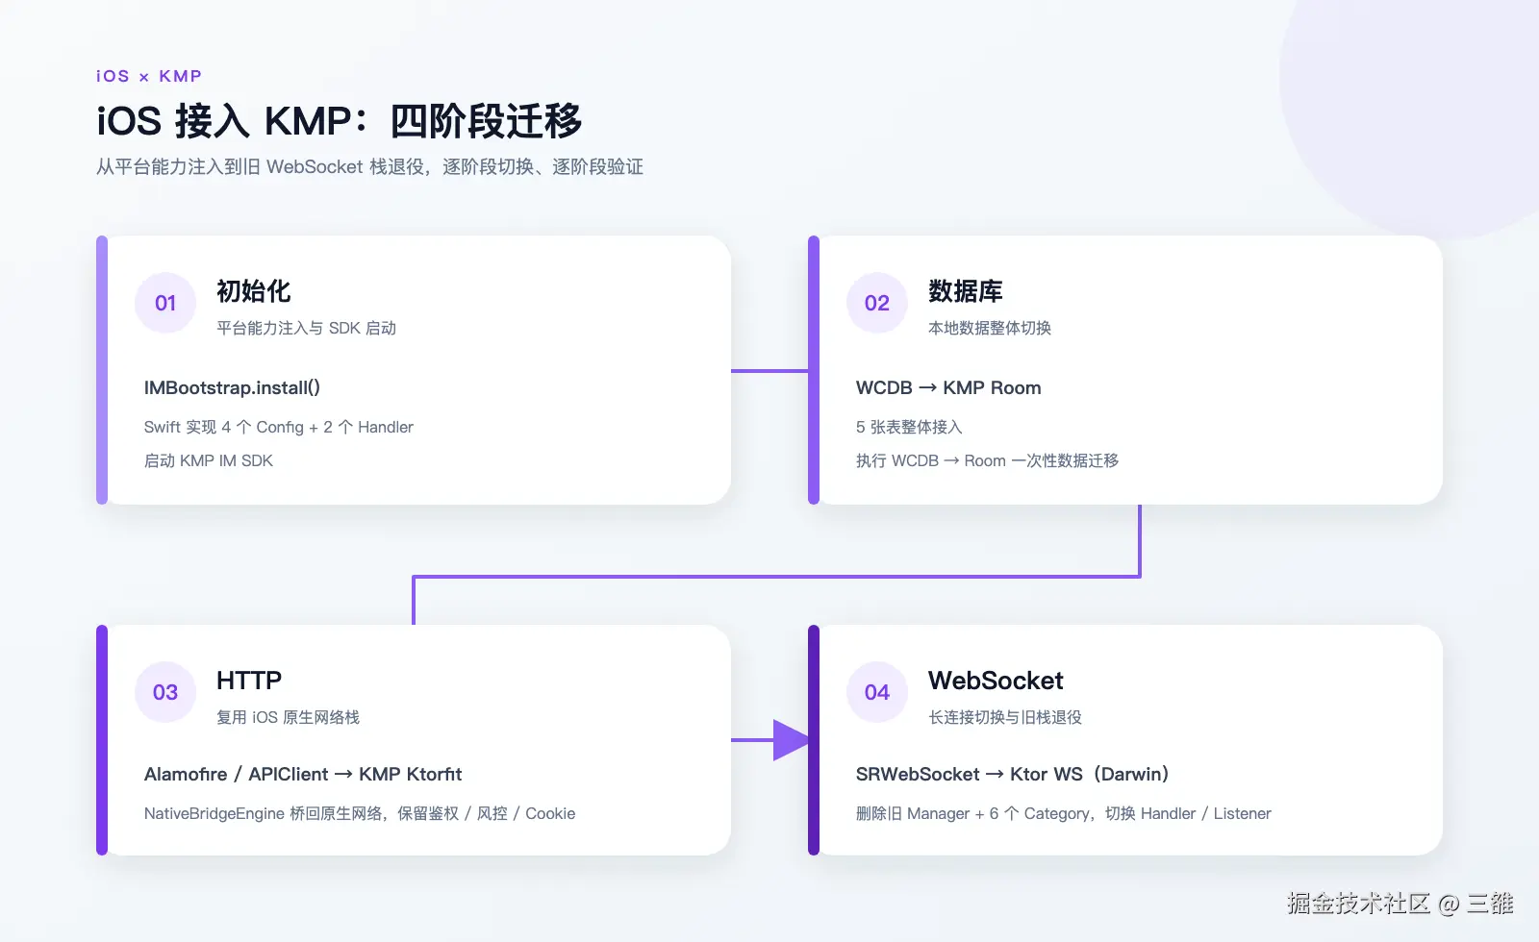Select the 'HTTP' card heading
This screenshot has height=942, width=1539.
tap(249, 681)
